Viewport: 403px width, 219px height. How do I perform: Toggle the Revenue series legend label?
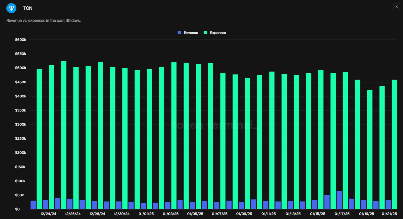(x=191, y=33)
